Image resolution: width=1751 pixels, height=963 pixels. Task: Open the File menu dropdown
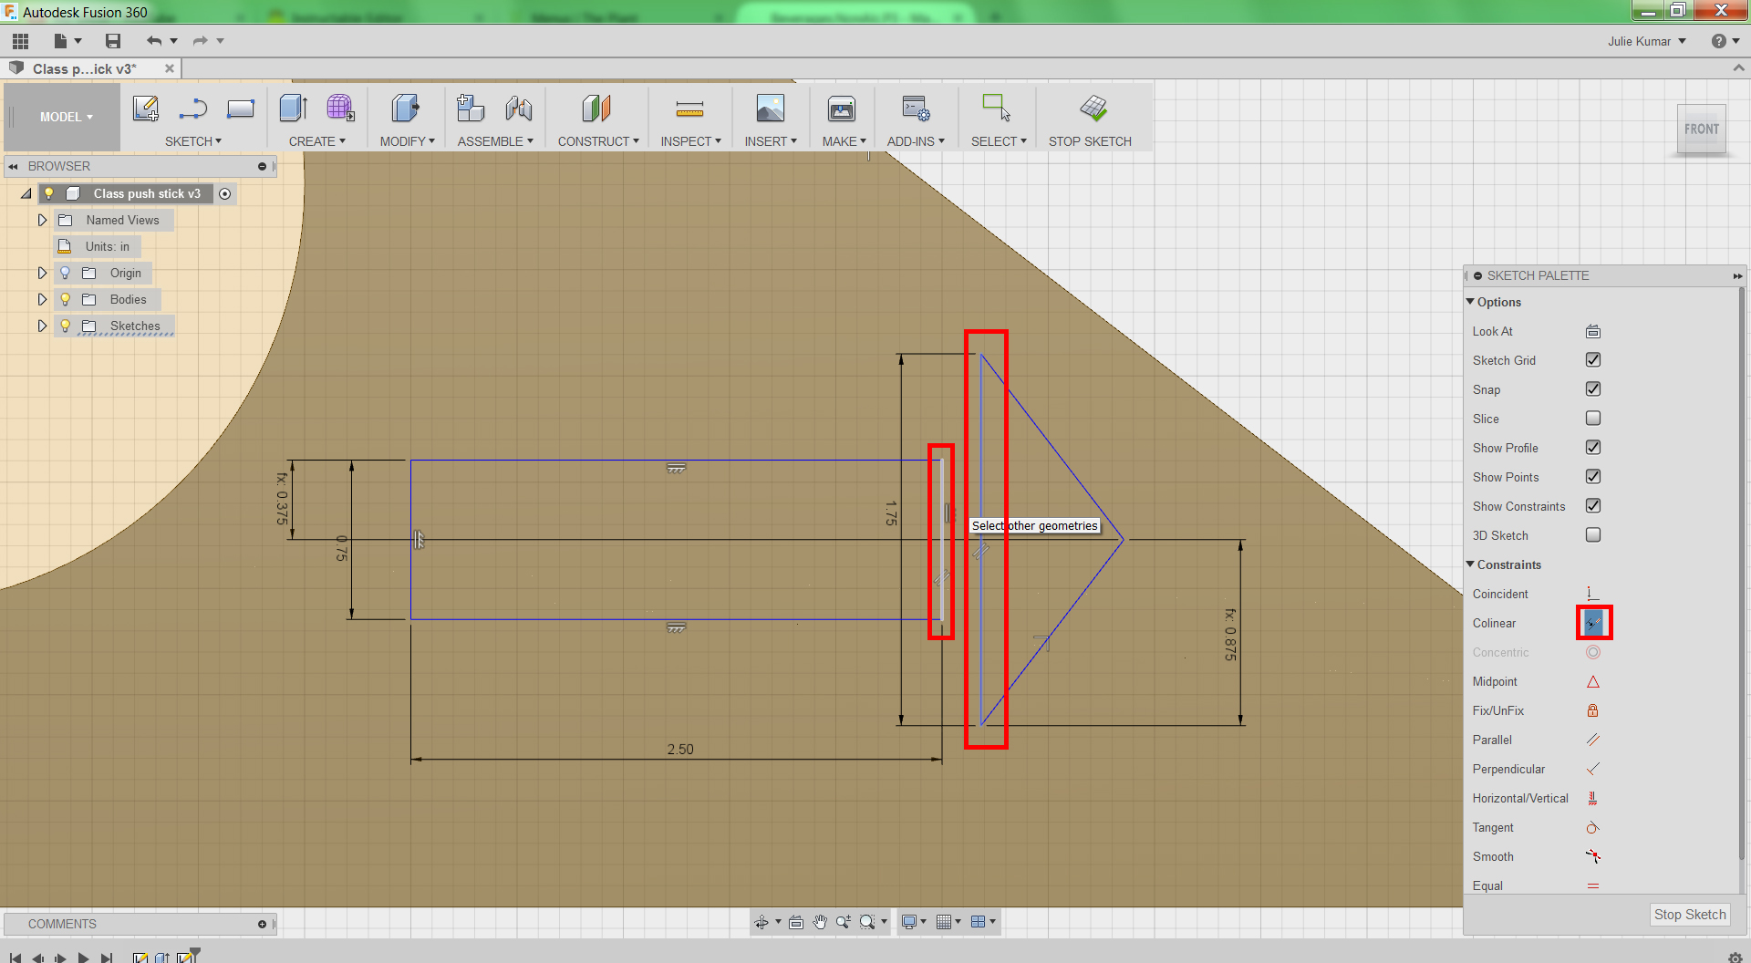click(67, 41)
